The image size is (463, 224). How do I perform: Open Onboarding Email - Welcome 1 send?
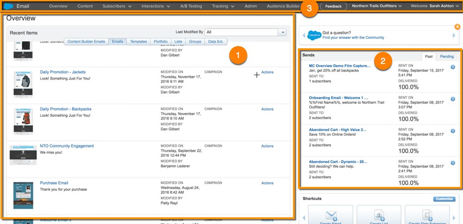pyautogui.click(x=338, y=98)
